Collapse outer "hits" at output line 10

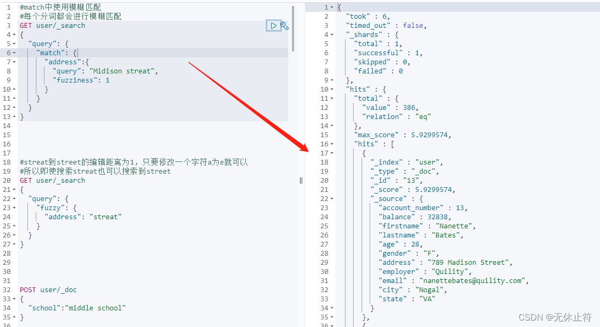332,90
